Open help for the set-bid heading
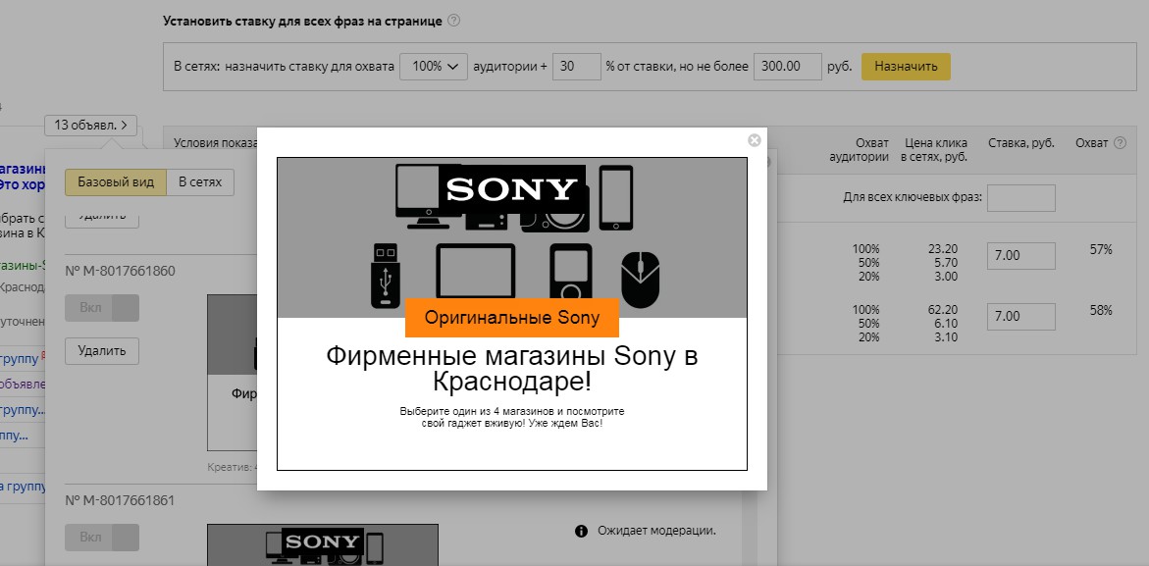This screenshot has height=566, width=1149. click(453, 21)
